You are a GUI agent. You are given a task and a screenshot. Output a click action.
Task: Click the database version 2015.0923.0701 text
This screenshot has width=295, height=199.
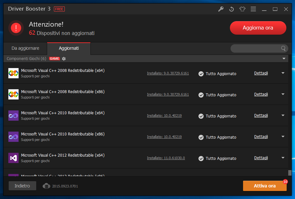tap(65, 186)
